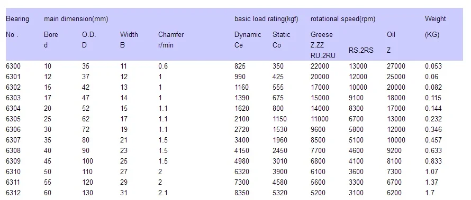Click bearing number 6306
Screen dimensions: 471x200
(x=13, y=129)
